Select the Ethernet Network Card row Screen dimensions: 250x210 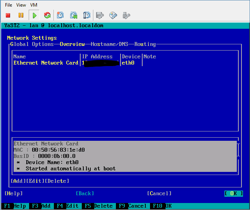(x=125, y=63)
